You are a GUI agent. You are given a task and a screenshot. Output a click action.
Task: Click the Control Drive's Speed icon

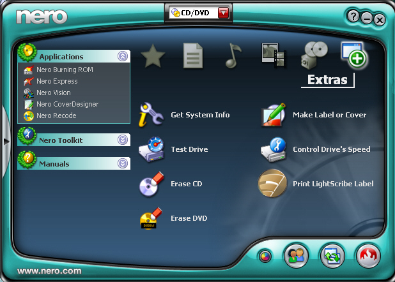click(274, 149)
